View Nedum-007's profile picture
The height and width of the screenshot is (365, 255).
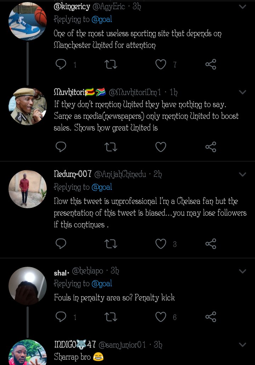click(28, 189)
